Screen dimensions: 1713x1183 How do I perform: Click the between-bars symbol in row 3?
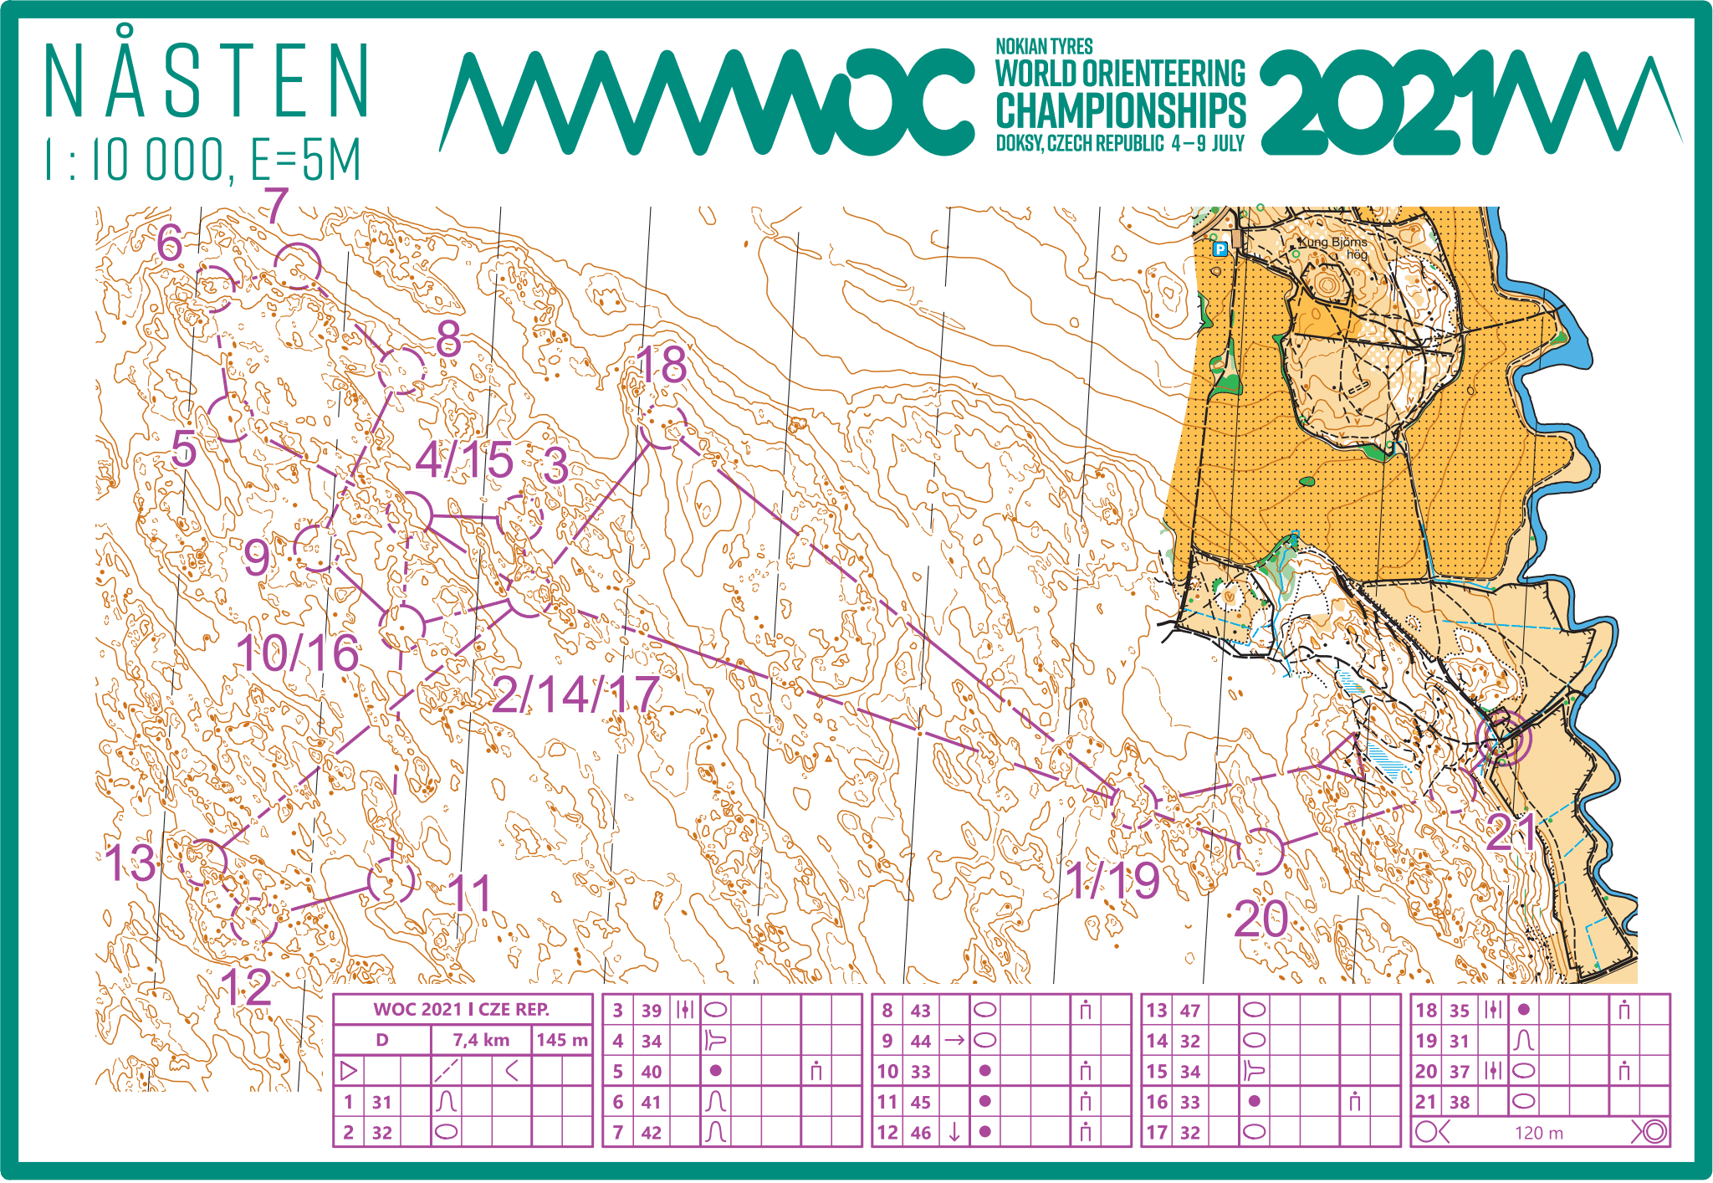[686, 1010]
